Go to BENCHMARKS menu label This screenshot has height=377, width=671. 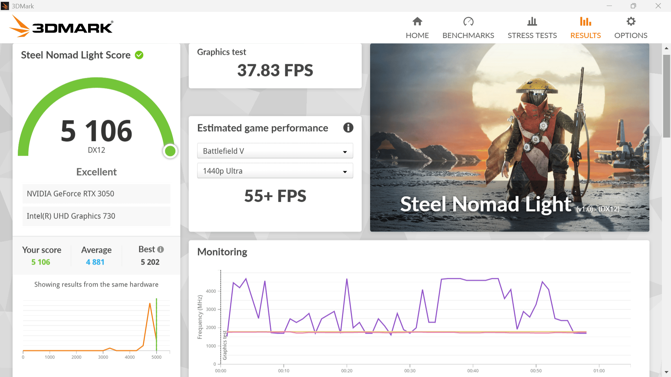[x=468, y=36]
